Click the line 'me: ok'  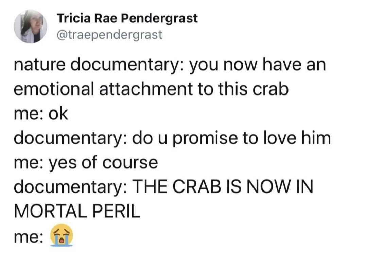(x=41, y=114)
